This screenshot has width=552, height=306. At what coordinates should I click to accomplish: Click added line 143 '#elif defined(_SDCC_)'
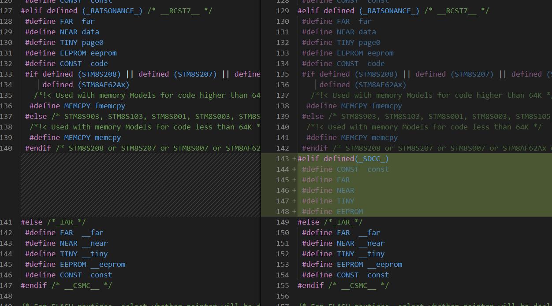pyautogui.click(x=343, y=159)
